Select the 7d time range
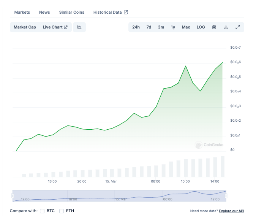264x216 pixels. [149, 27]
